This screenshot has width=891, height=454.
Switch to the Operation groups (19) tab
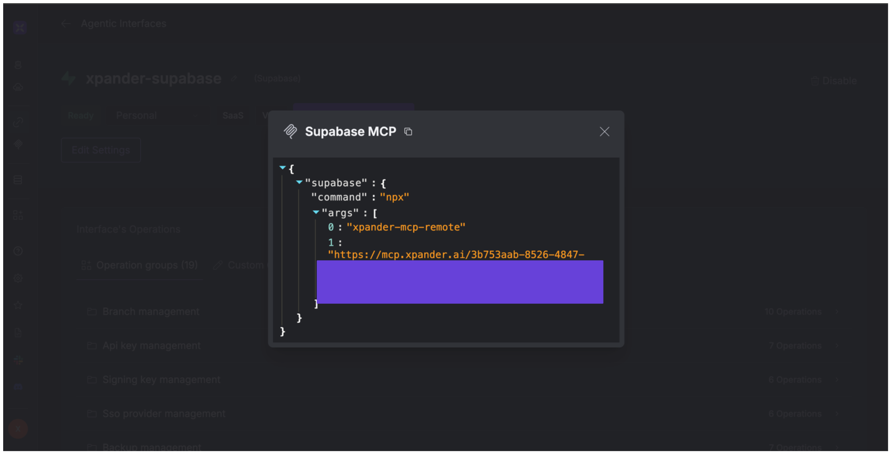coord(140,265)
